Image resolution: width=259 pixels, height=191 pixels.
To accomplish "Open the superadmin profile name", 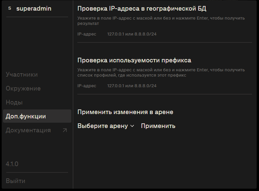I will (x=34, y=9).
